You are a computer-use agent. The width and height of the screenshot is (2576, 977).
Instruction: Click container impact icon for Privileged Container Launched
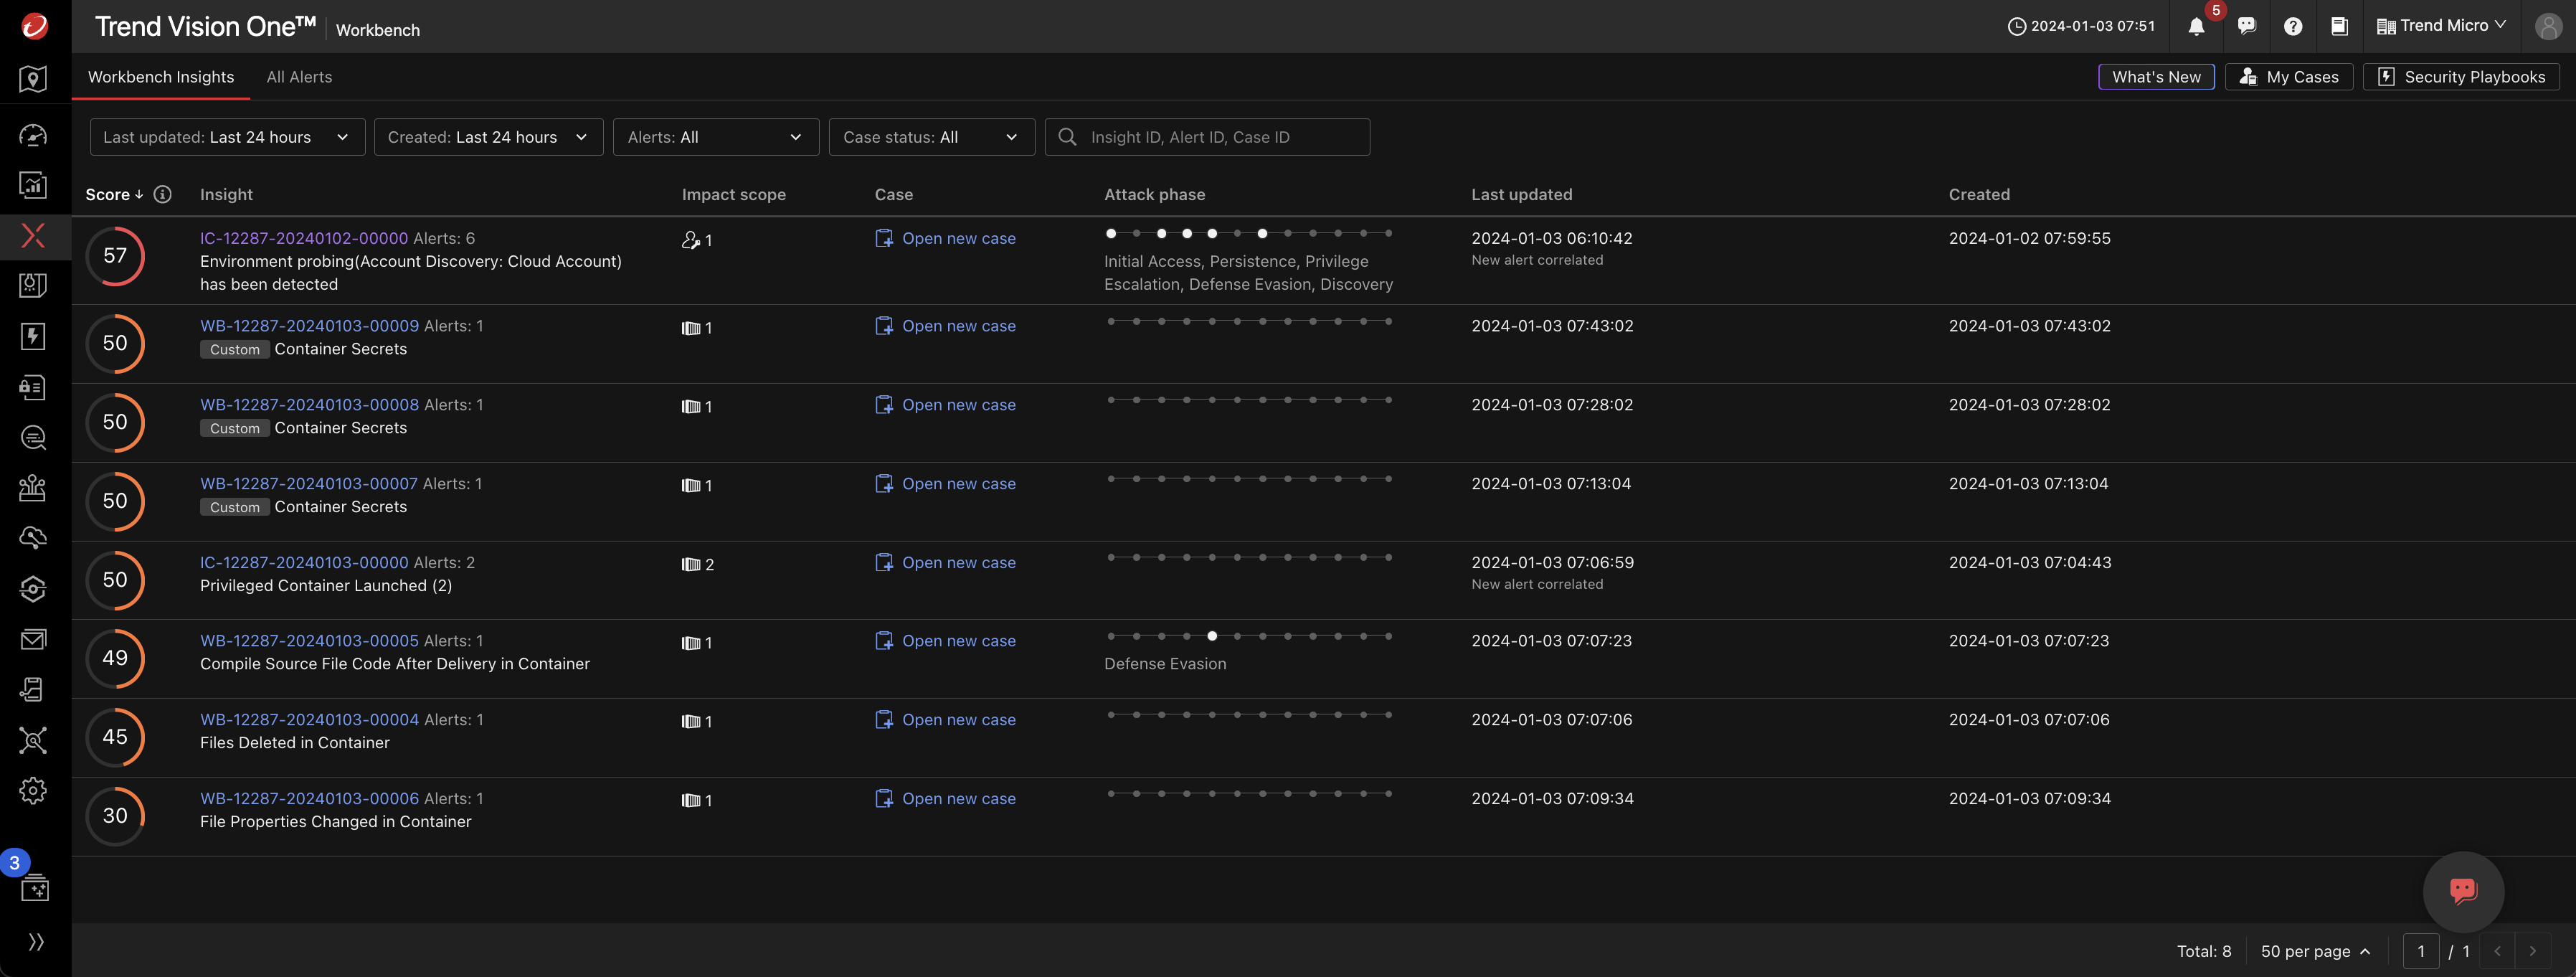(691, 564)
